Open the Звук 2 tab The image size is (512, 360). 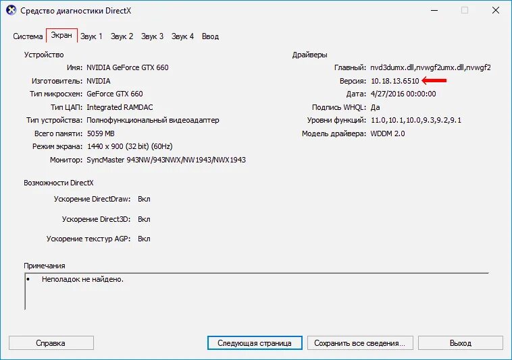(122, 36)
